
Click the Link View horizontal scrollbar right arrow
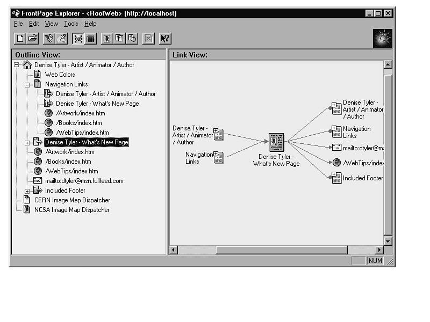(x=379, y=250)
